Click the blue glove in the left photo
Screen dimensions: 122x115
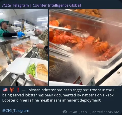tap(21, 34)
